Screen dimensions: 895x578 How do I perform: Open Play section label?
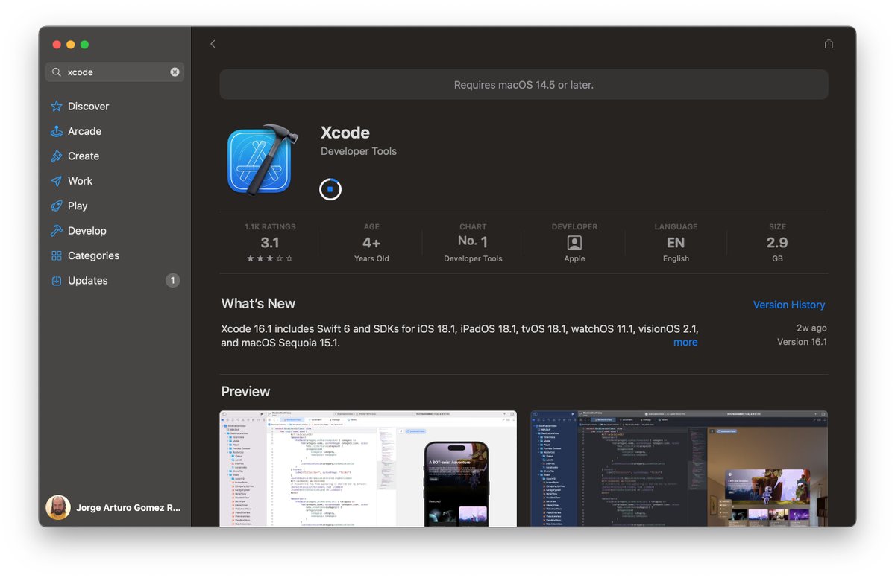pyautogui.click(x=78, y=206)
